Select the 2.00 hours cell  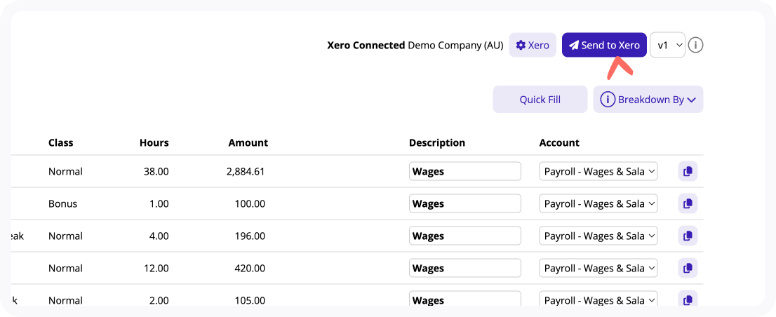[159, 300]
